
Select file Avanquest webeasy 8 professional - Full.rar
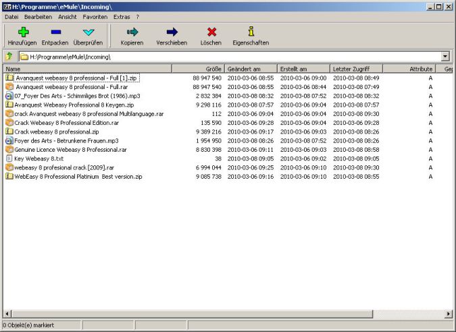pos(72,87)
